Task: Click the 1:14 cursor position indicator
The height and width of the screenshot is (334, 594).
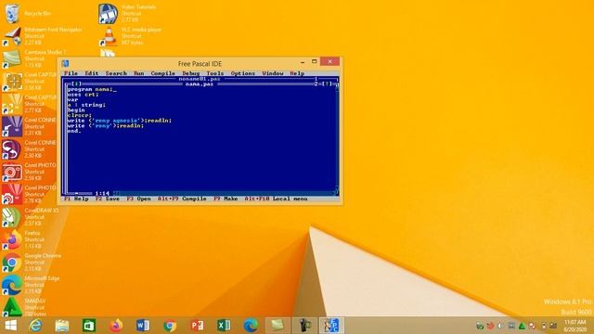Action: 102,194
